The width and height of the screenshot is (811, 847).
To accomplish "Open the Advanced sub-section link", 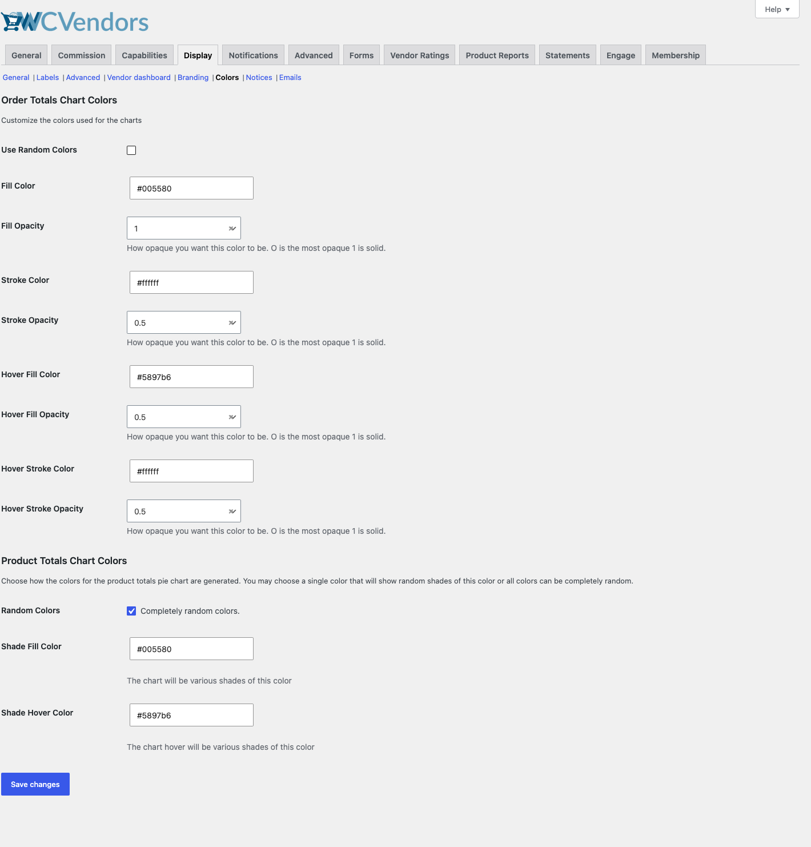I will pyautogui.click(x=83, y=78).
